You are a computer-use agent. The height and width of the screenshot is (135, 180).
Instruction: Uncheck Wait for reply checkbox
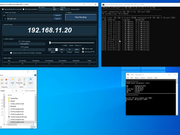coord(83,49)
